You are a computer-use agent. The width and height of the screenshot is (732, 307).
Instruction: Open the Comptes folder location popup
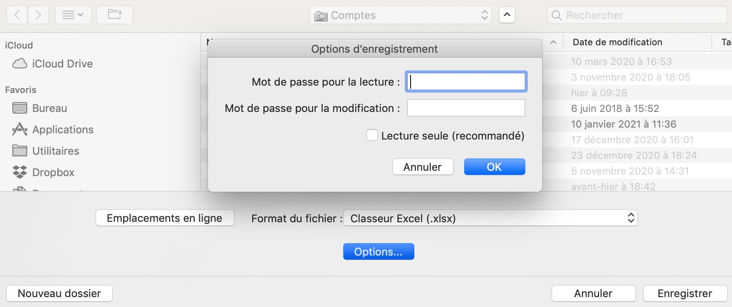click(x=400, y=16)
